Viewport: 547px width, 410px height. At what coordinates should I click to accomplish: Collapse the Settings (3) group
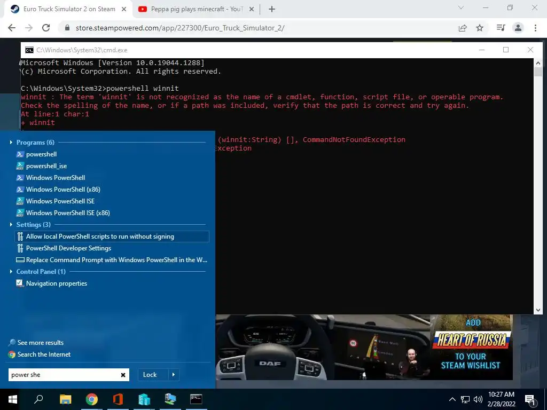click(11, 225)
